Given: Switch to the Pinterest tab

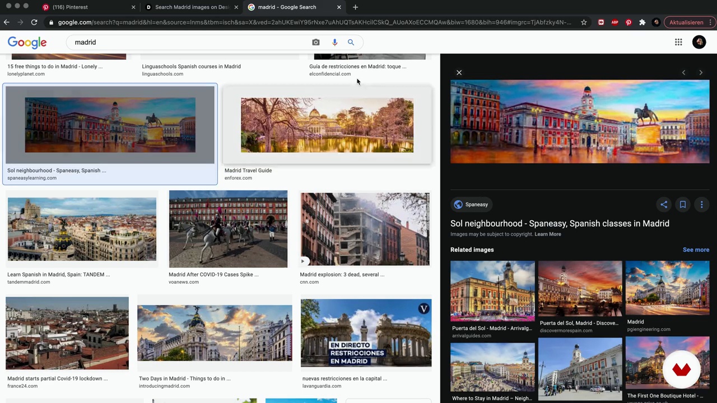Looking at the screenshot, I should (89, 7).
